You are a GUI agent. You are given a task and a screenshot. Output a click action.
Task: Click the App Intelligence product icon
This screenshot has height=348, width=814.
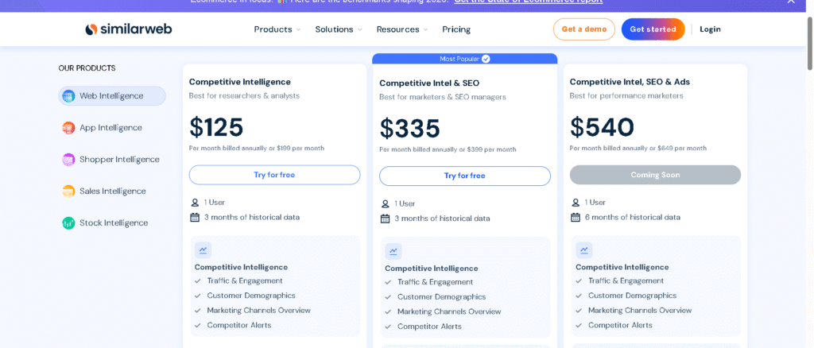(68, 128)
